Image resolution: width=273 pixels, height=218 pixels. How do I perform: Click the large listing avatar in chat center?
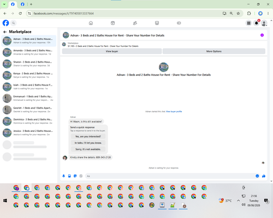pos(164,67)
